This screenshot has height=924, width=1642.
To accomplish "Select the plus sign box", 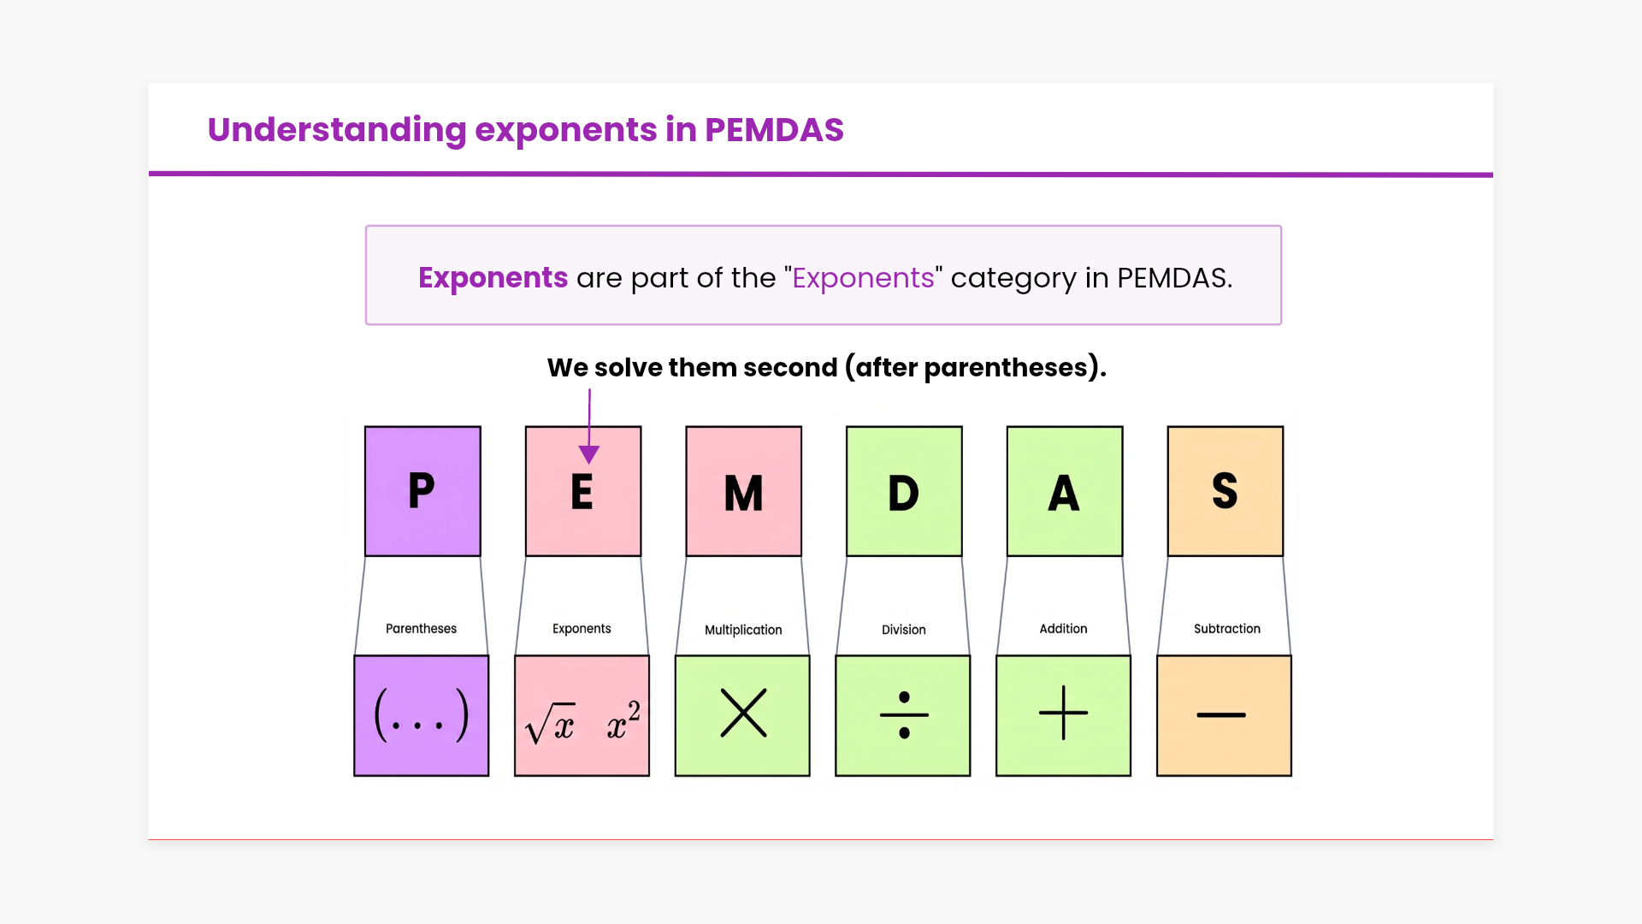I will click(x=1063, y=715).
